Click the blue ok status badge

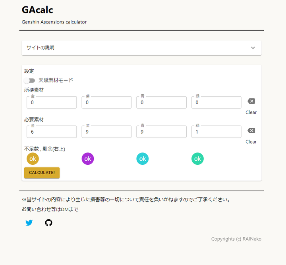click(x=143, y=159)
